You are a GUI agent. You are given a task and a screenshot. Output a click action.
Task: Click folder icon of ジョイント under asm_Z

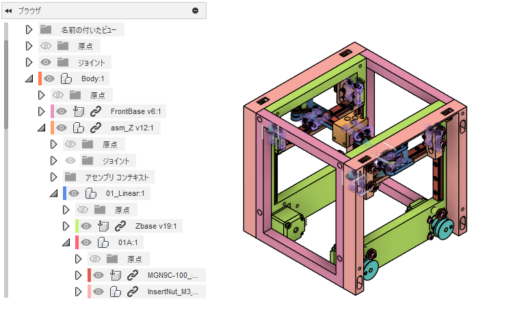[88, 160]
